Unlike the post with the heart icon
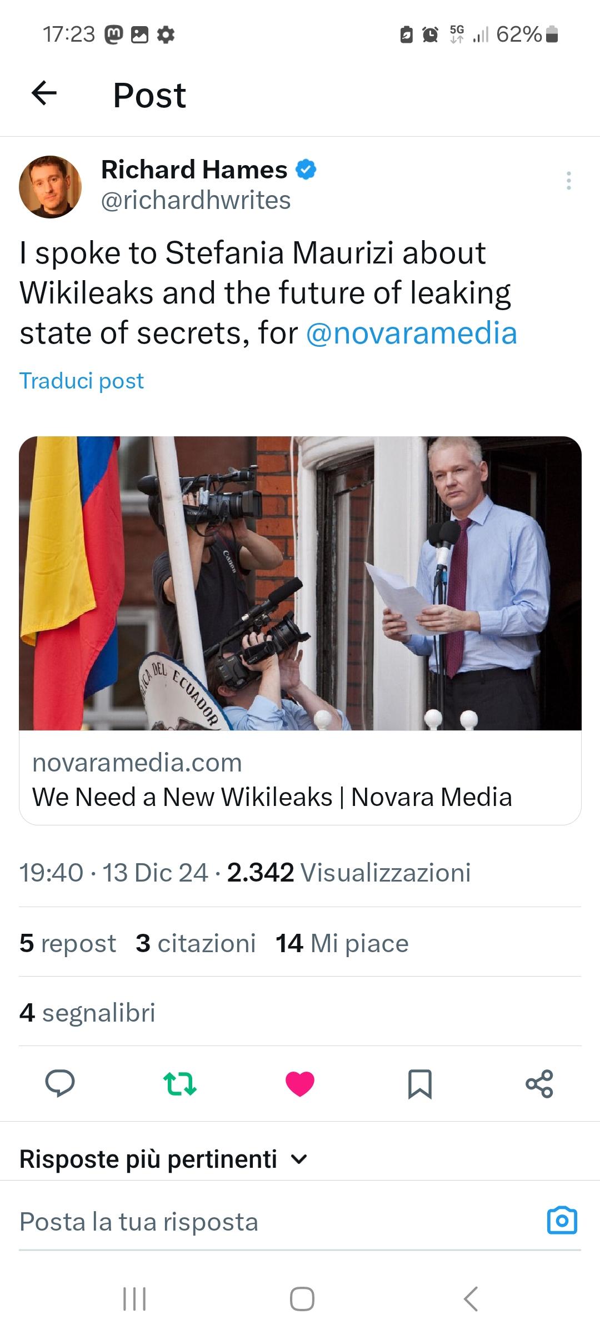This screenshot has width=600, height=1334. [x=300, y=1083]
